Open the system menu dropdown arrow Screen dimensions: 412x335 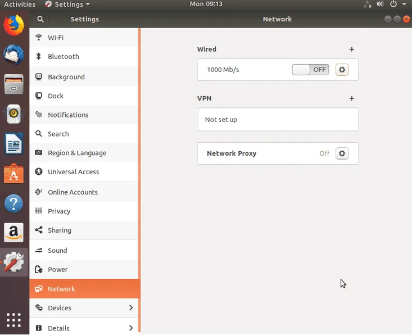click(404, 4)
